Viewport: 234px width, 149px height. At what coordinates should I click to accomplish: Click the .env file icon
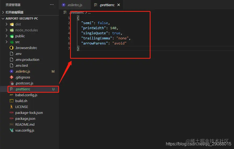[12, 54]
